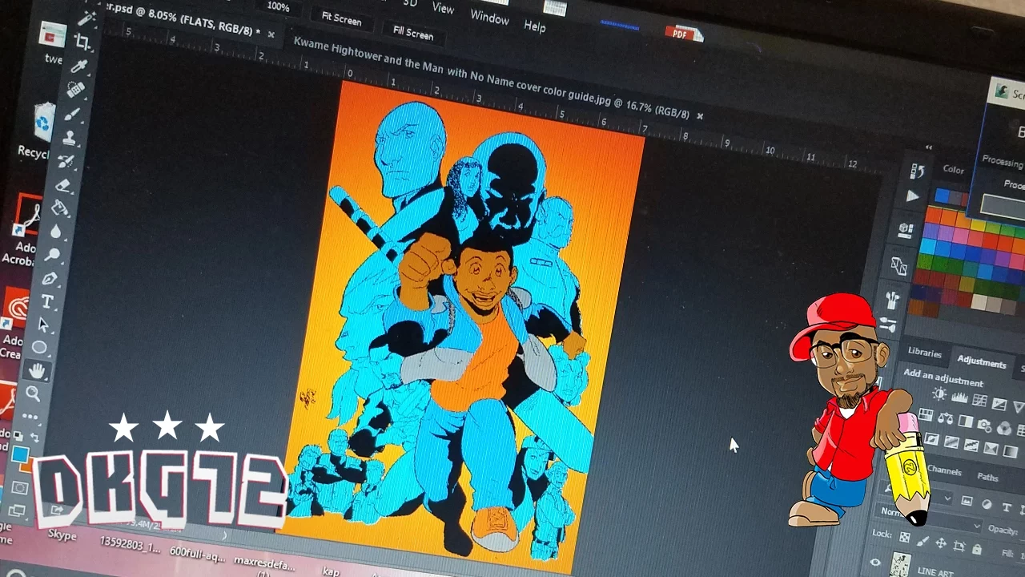Add a Threshold adjustment
The height and width of the screenshot is (577, 1025).
tap(971, 446)
